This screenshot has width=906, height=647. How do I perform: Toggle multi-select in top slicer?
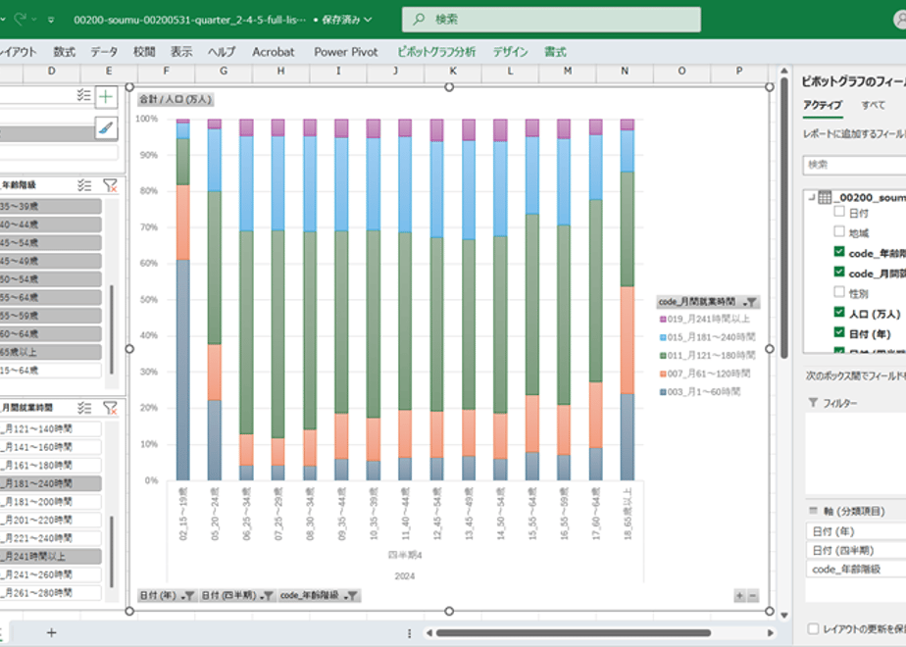[x=83, y=95]
